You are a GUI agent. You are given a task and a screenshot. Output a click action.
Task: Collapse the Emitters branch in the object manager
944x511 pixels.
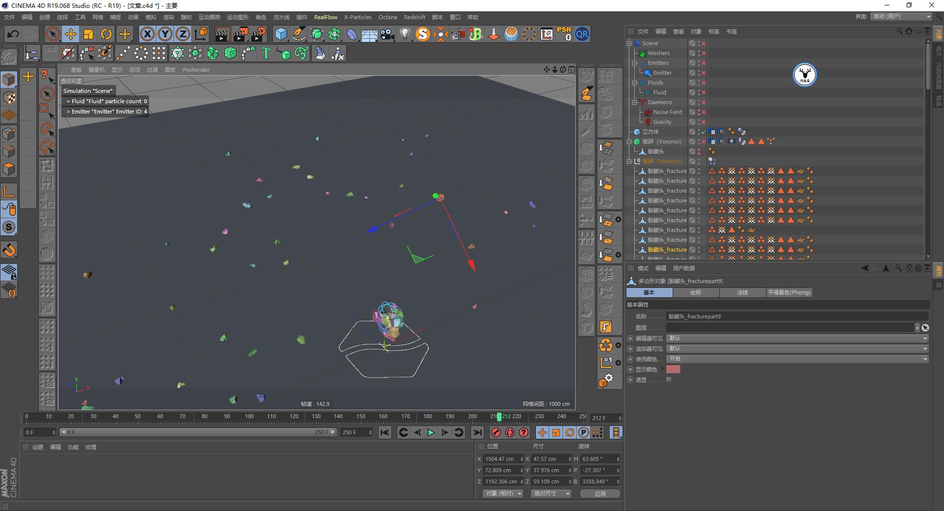pos(634,63)
